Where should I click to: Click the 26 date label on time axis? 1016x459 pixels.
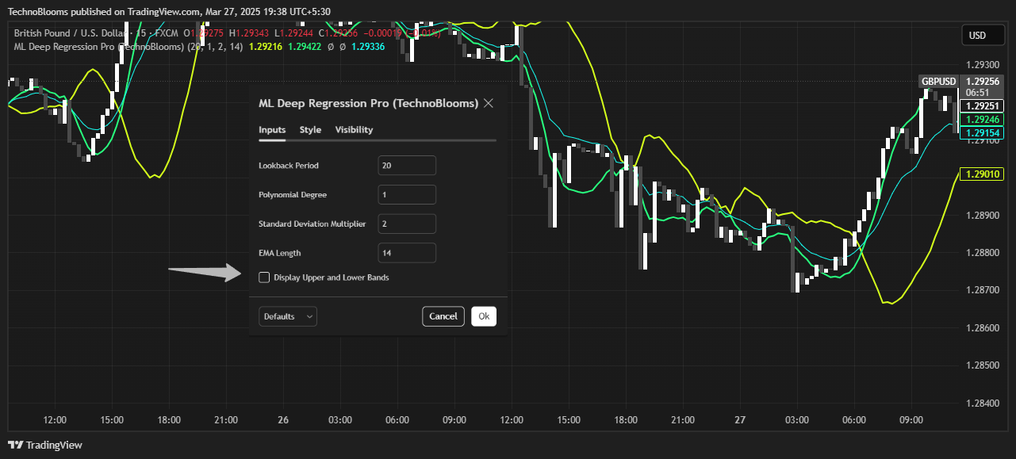pos(283,420)
